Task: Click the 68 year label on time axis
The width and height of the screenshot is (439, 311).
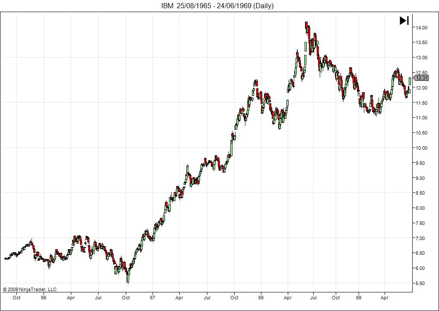Action: point(261,298)
